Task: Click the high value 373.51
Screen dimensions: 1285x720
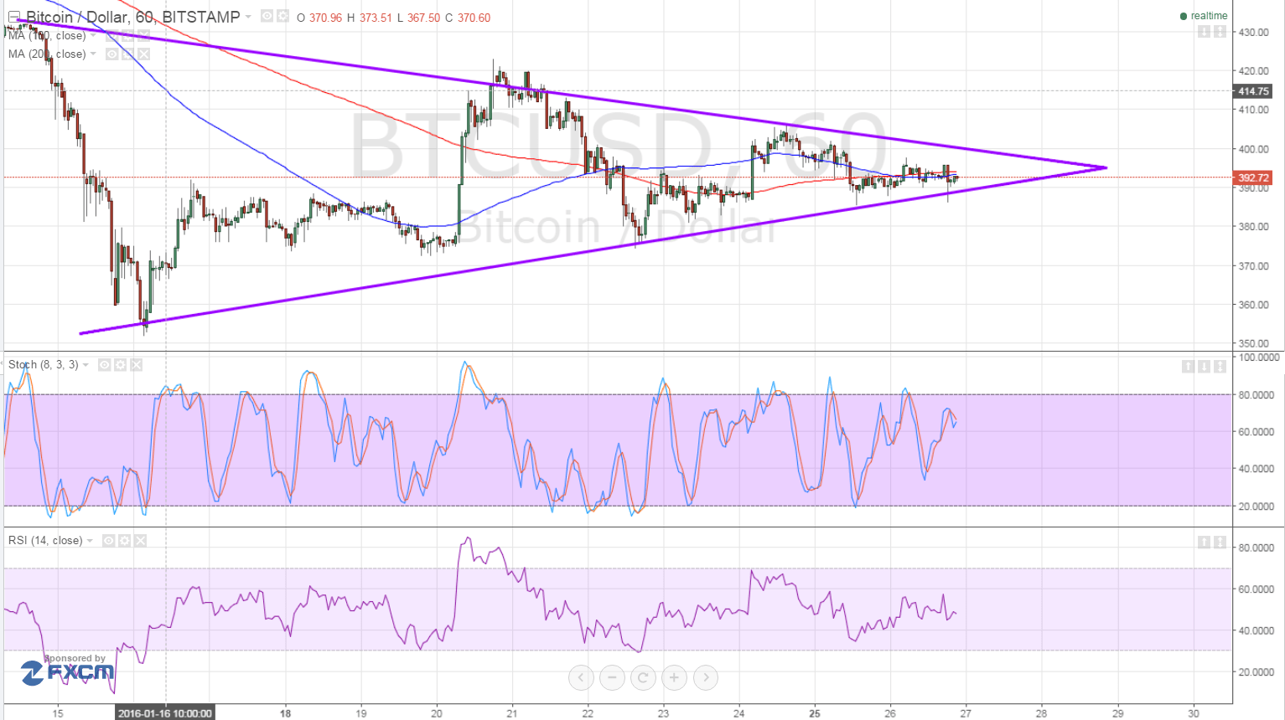Action: coord(376,18)
